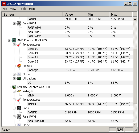Image resolution: width=139 pixels, height=133 pixels.
Task: Collapse the NVIDIA Temperatures node
Action: click(x=14, y=100)
